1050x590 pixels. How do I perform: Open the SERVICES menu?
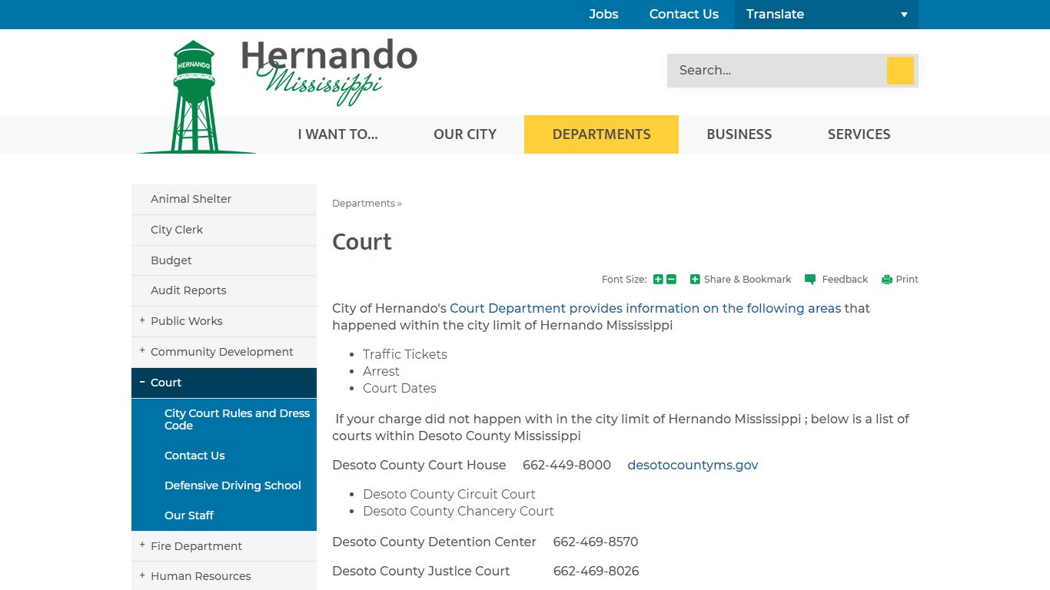(859, 134)
